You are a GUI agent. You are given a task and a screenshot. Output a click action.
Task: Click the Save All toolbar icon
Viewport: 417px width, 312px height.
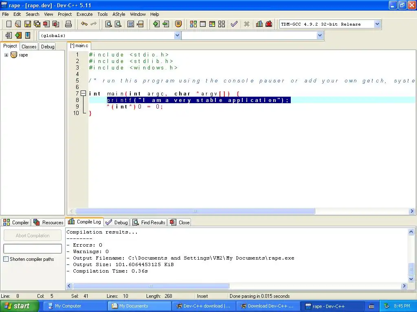pos(37,24)
